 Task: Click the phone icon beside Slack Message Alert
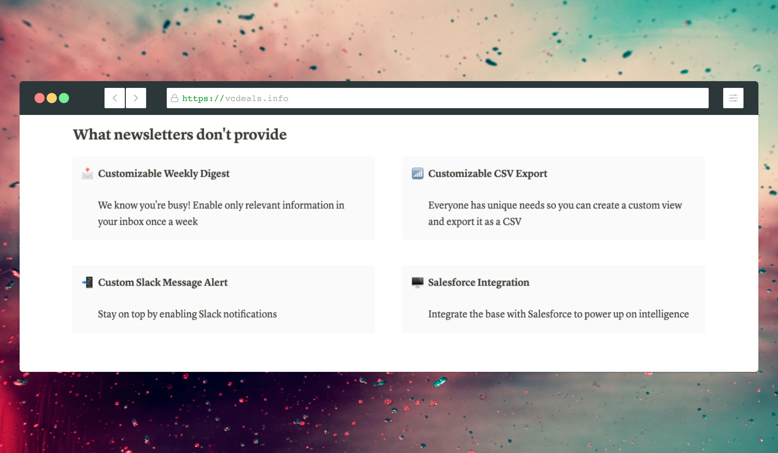click(88, 282)
